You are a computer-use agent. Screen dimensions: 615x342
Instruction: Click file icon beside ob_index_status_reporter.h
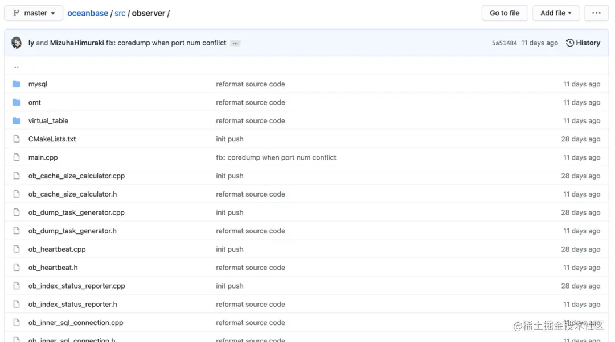click(x=17, y=305)
